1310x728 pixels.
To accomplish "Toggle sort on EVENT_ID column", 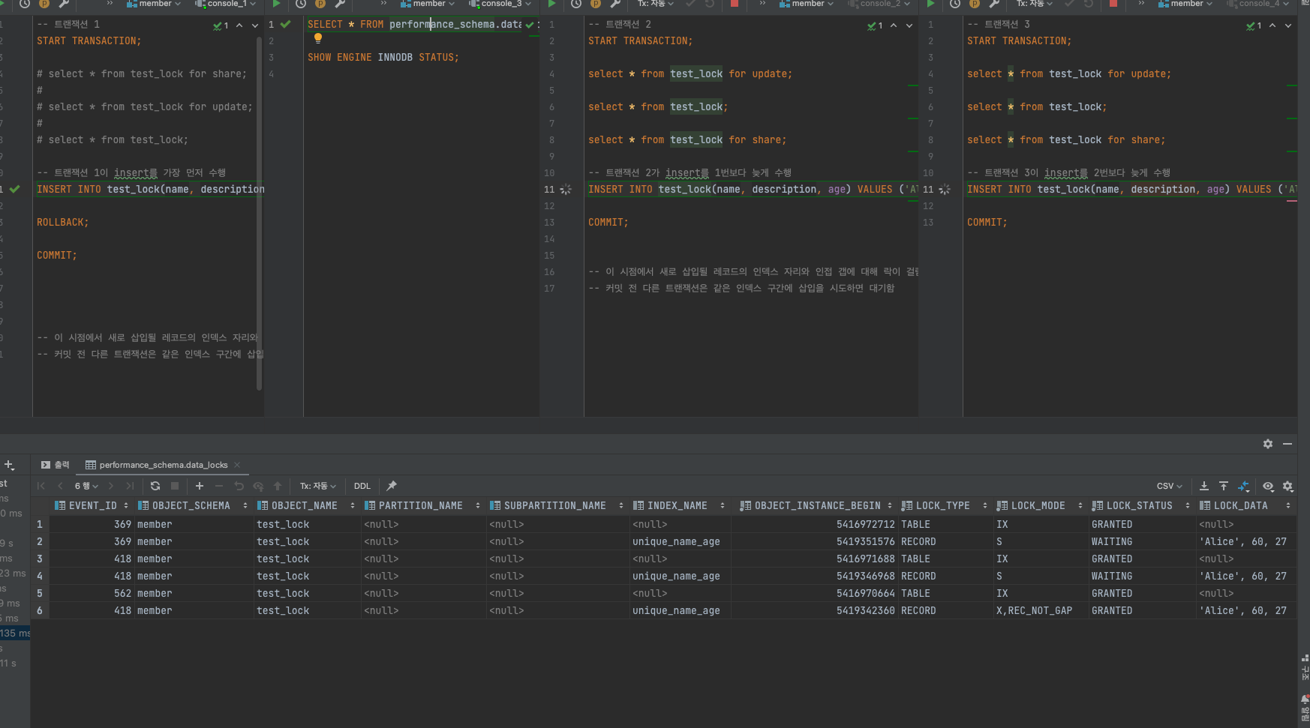I will click(126, 506).
